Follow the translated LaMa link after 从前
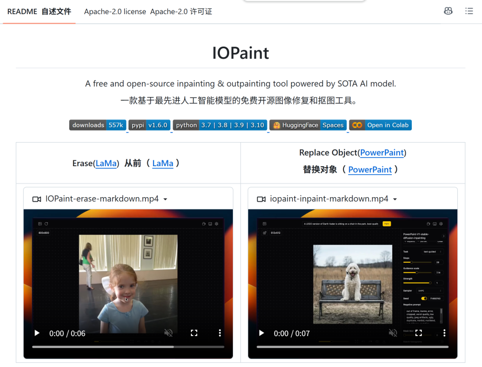482x367 pixels. pyautogui.click(x=163, y=163)
